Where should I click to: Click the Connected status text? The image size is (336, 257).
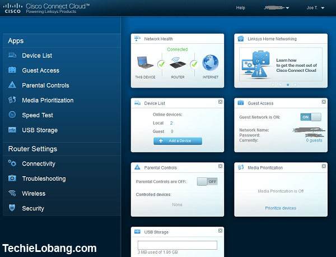tap(177, 49)
